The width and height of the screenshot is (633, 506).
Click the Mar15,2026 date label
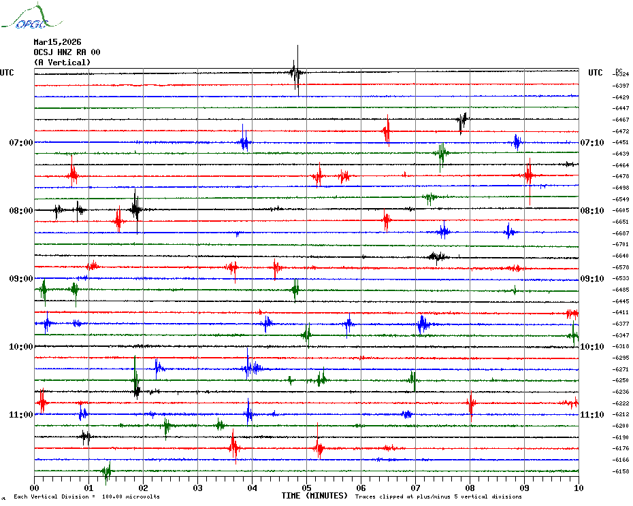[57, 42]
